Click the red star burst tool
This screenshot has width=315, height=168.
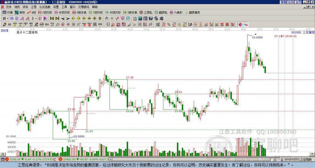(x=68, y=25)
